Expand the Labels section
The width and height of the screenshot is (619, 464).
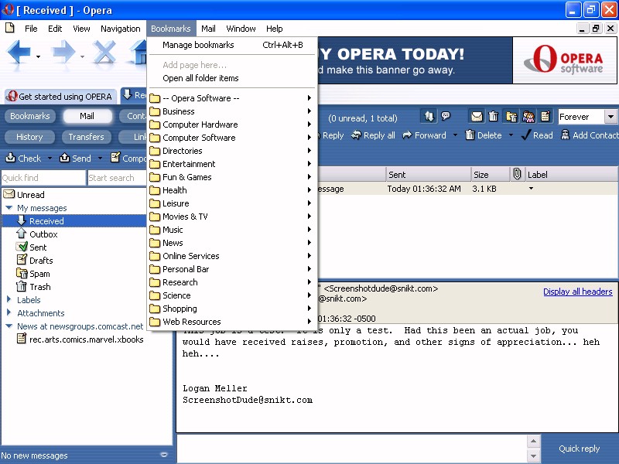coord(9,300)
